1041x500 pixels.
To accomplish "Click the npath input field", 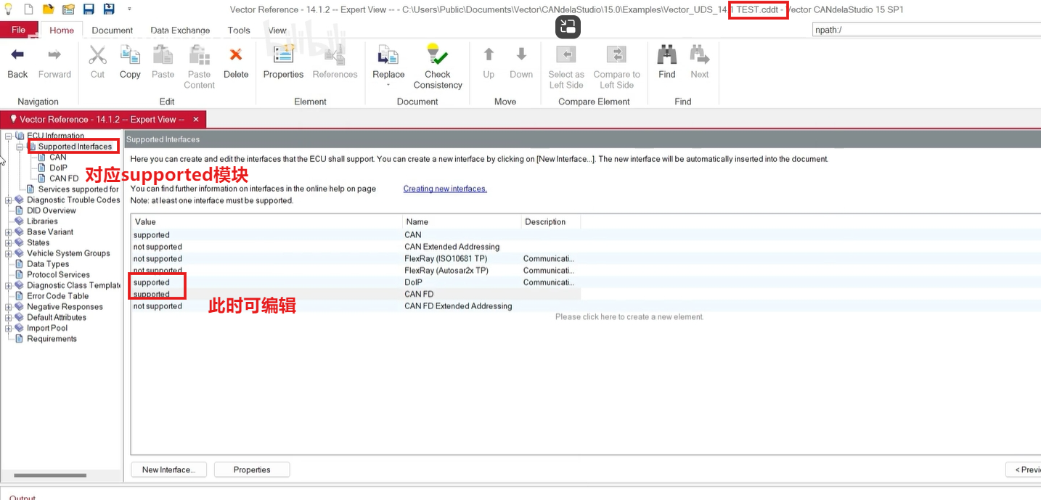I will tap(926, 30).
